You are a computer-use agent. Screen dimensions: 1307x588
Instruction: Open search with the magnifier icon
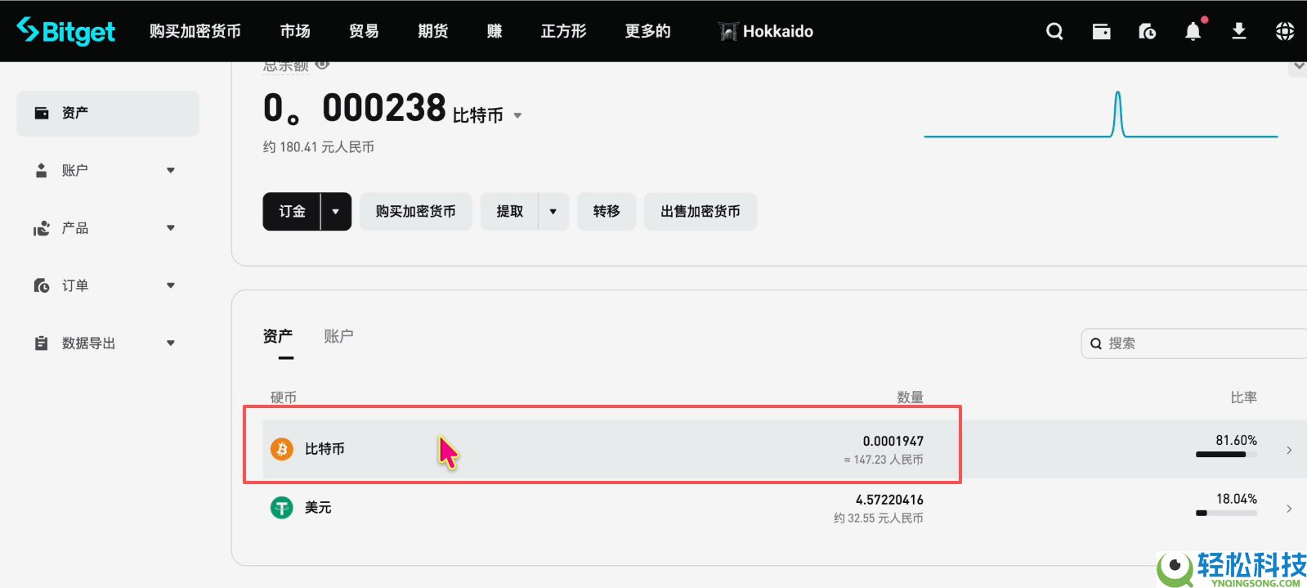point(1054,31)
